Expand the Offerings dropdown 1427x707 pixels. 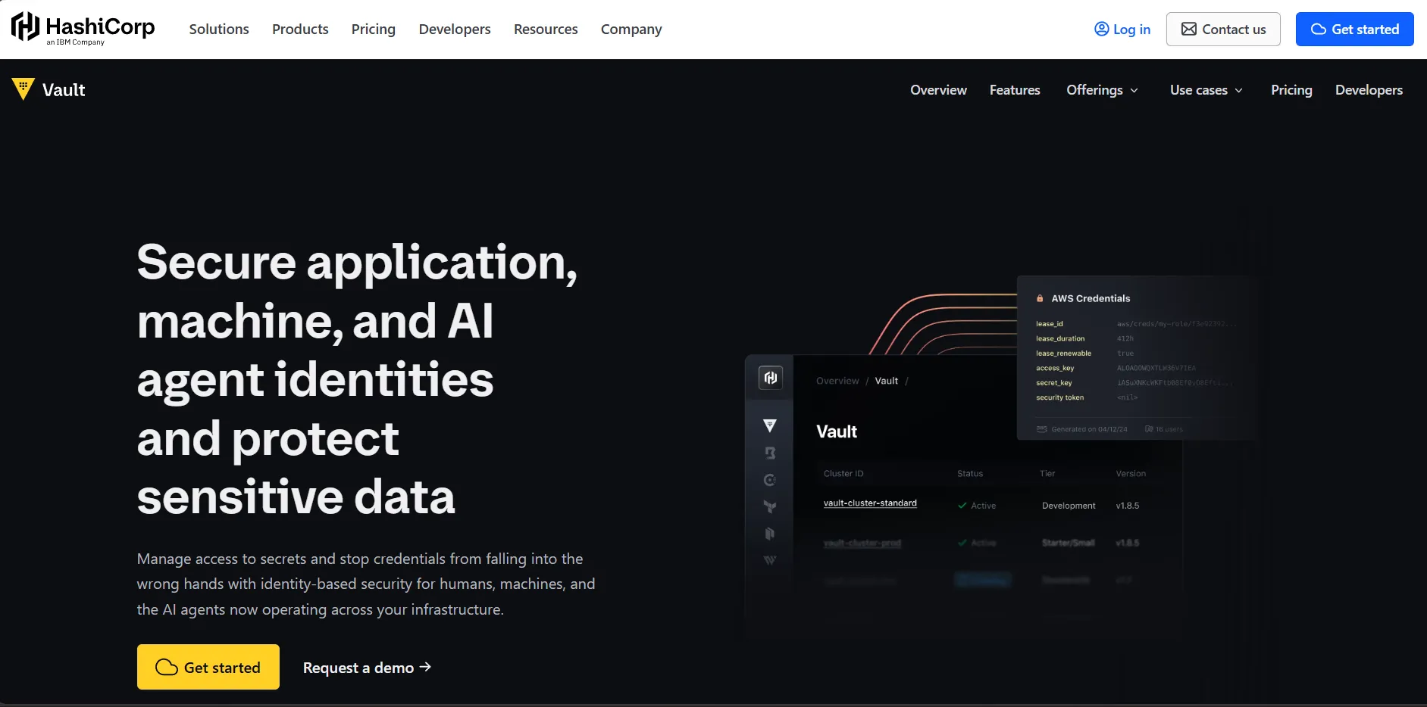tap(1102, 89)
